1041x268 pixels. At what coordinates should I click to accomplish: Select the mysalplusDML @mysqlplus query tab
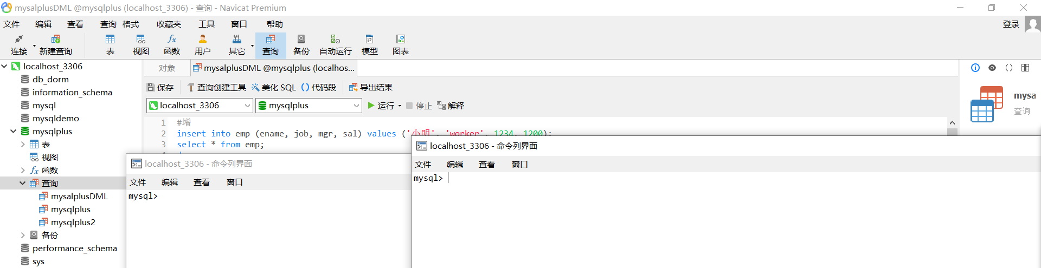274,68
